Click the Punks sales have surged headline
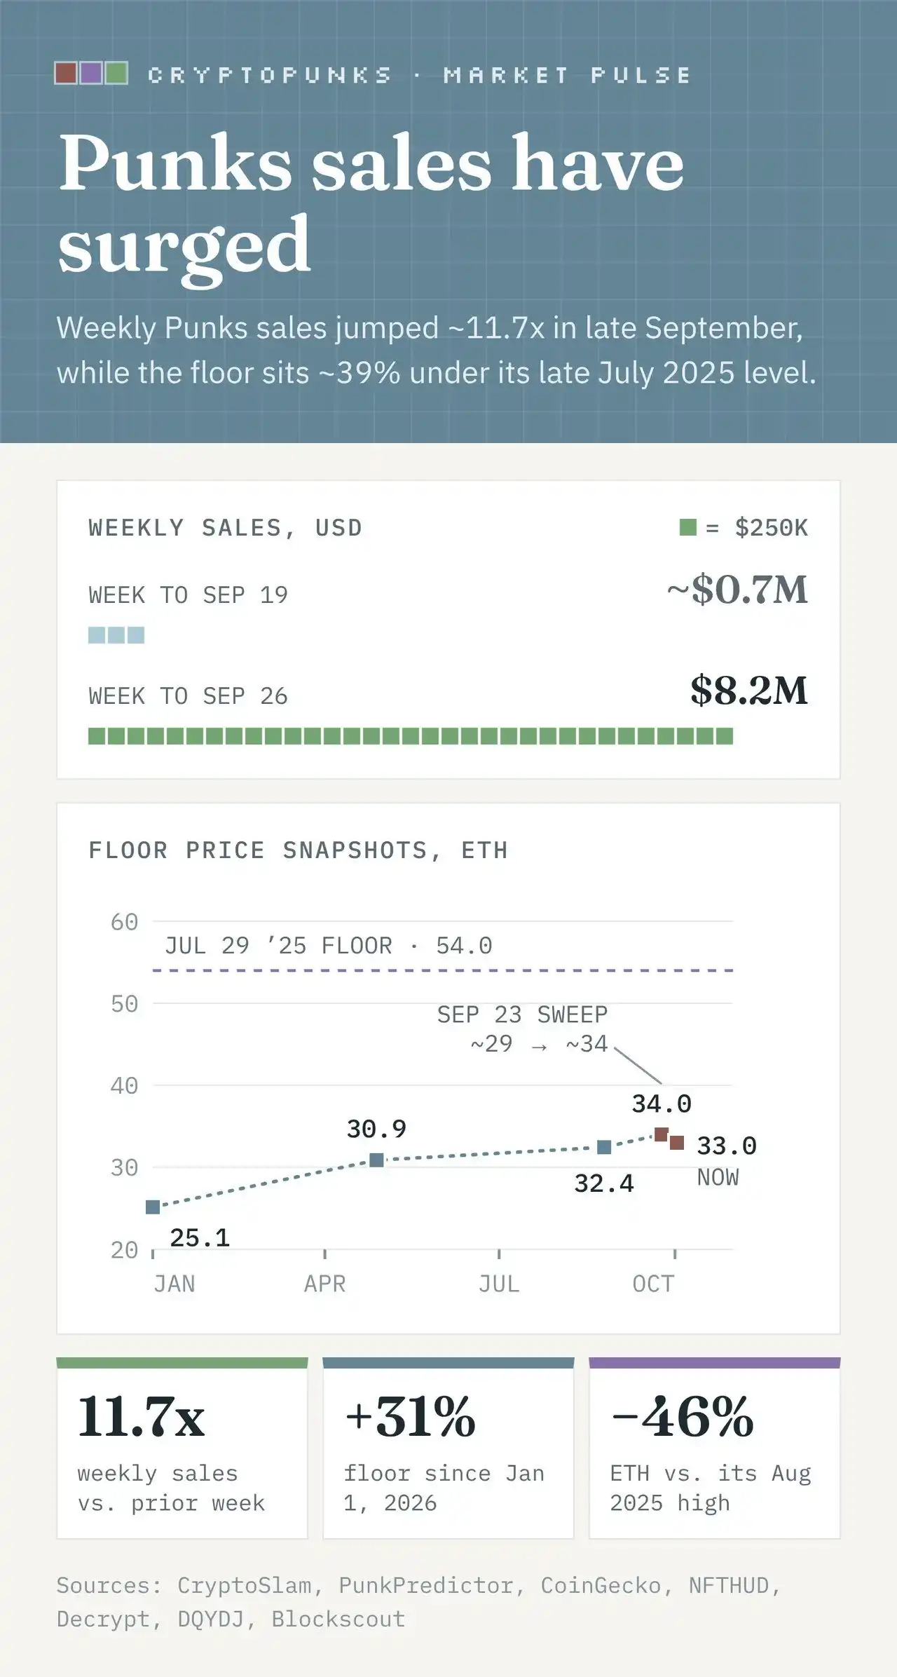This screenshot has width=897, height=1677. tap(371, 203)
